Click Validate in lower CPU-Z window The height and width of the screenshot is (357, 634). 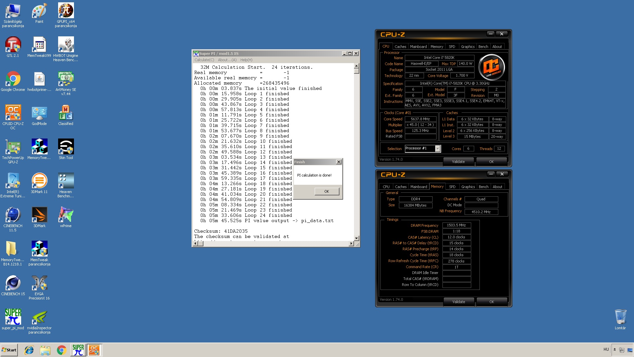click(459, 302)
